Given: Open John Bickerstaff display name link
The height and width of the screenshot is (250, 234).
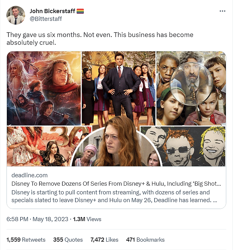Looking at the screenshot, I should [x=52, y=11].
